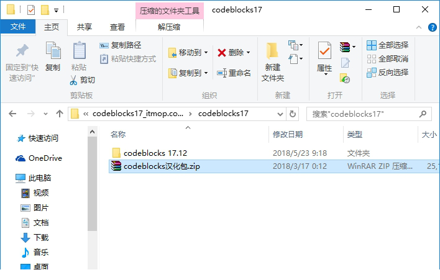The image size is (440, 280).
Task: Click Invert Selection (反向选择)
Action: 388,73
